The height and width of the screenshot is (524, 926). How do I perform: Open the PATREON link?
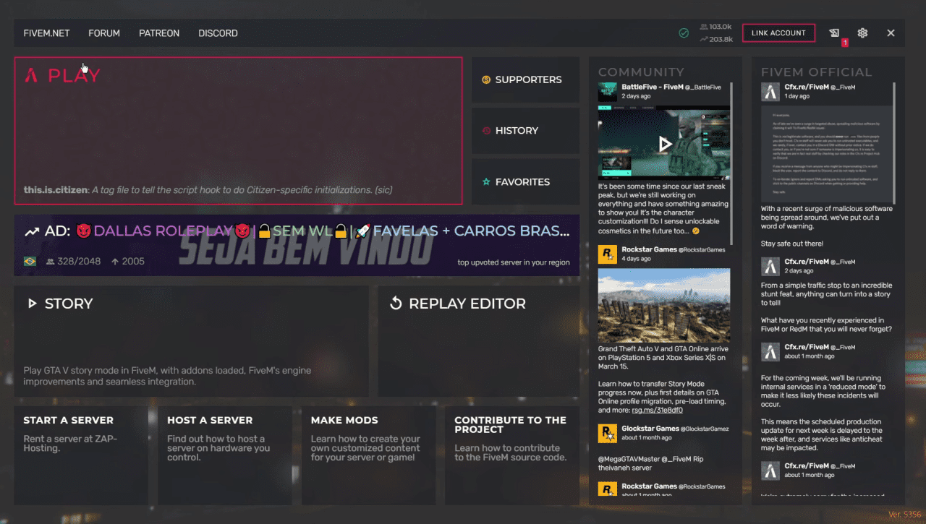[x=159, y=33]
